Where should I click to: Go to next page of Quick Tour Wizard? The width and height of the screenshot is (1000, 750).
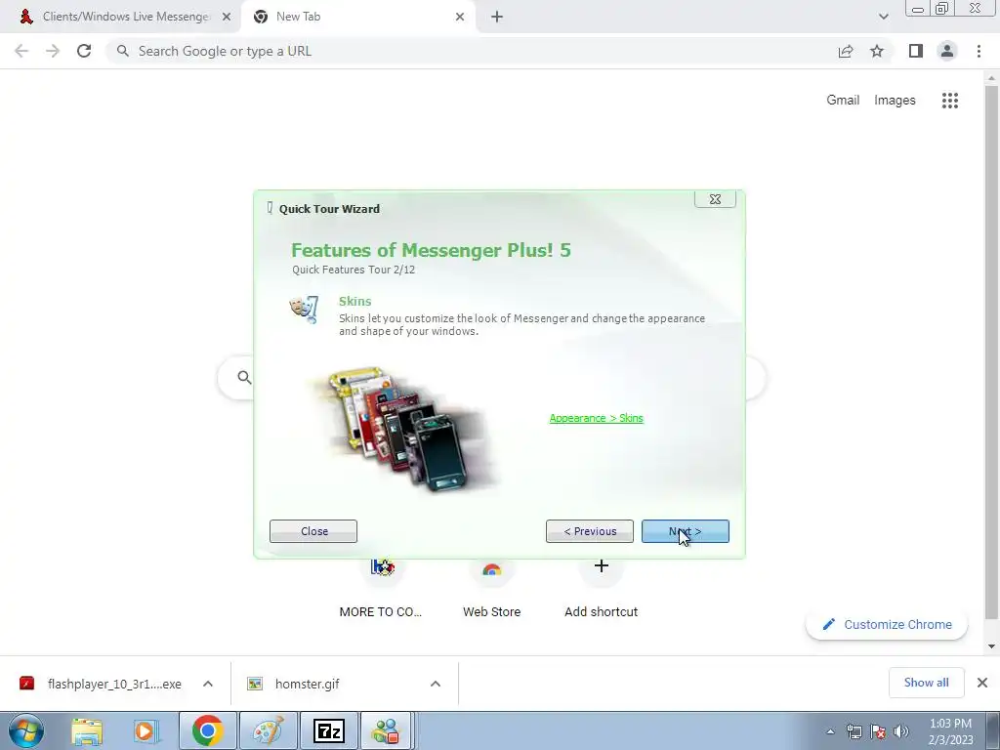pos(685,531)
